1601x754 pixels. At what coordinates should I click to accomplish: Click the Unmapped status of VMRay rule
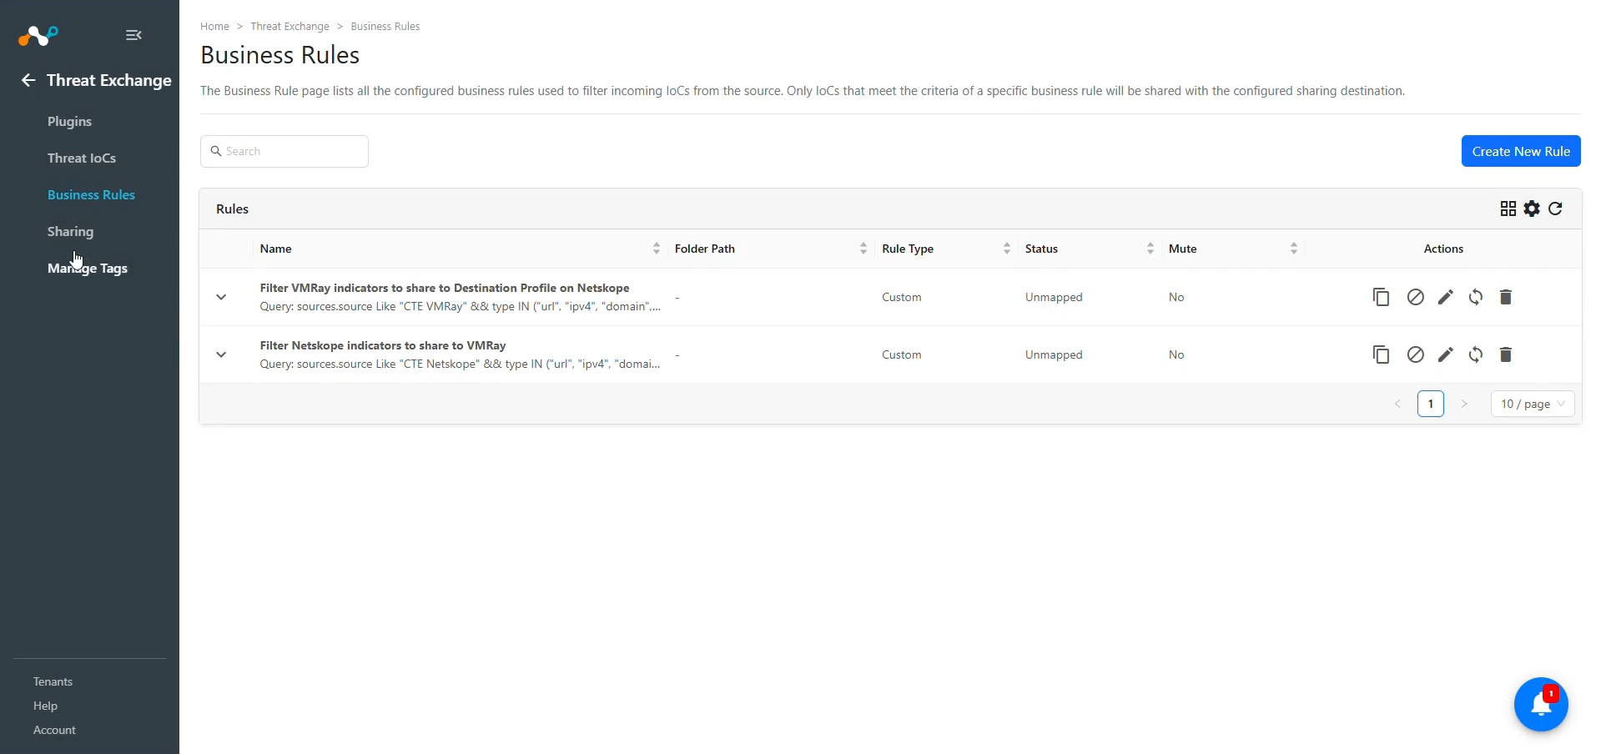[1054, 297]
